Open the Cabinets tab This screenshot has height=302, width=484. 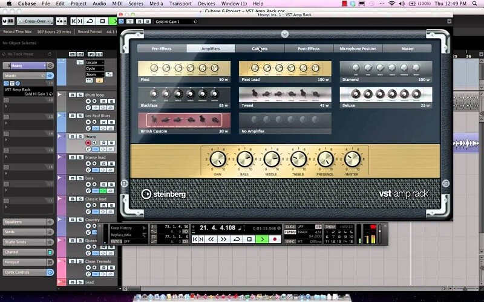(x=260, y=48)
